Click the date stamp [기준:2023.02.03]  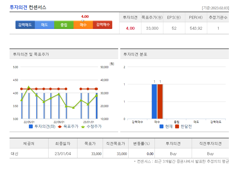[x=215, y=8]
